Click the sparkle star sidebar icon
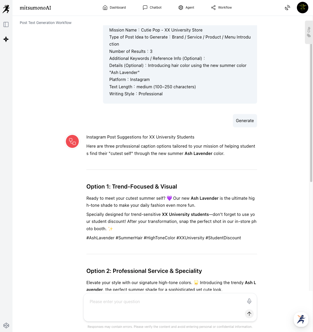The image size is (313, 332). coord(6,39)
